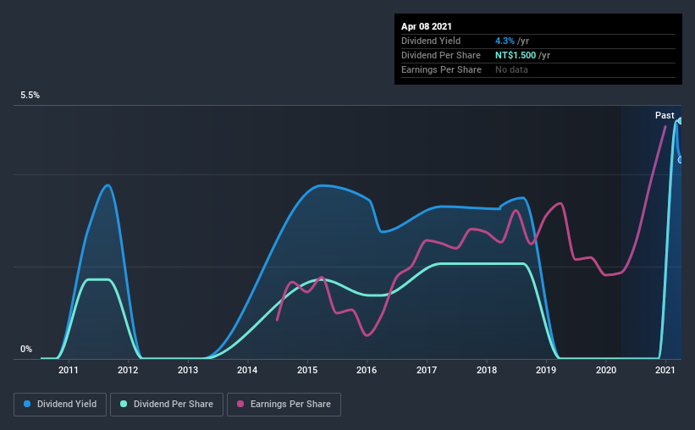The width and height of the screenshot is (695, 430).
Task: Click the blue Dividend Yield end marker
Action: pyautogui.click(x=681, y=160)
